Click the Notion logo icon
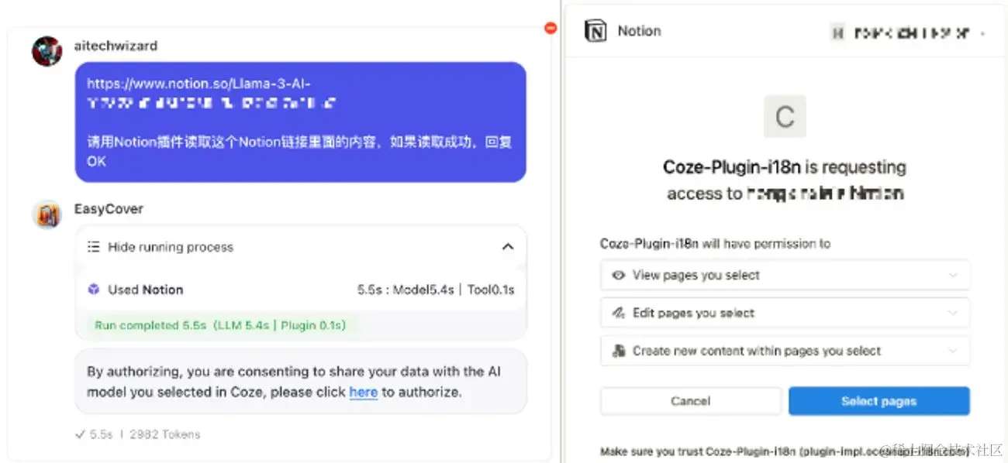This screenshot has width=1008, height=463. coord(595,32)
